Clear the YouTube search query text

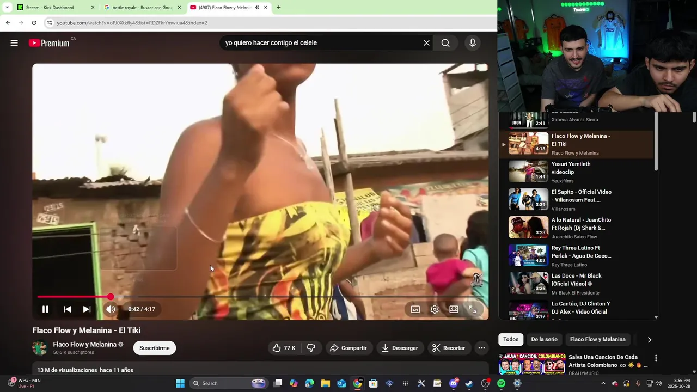coord(426,43)
